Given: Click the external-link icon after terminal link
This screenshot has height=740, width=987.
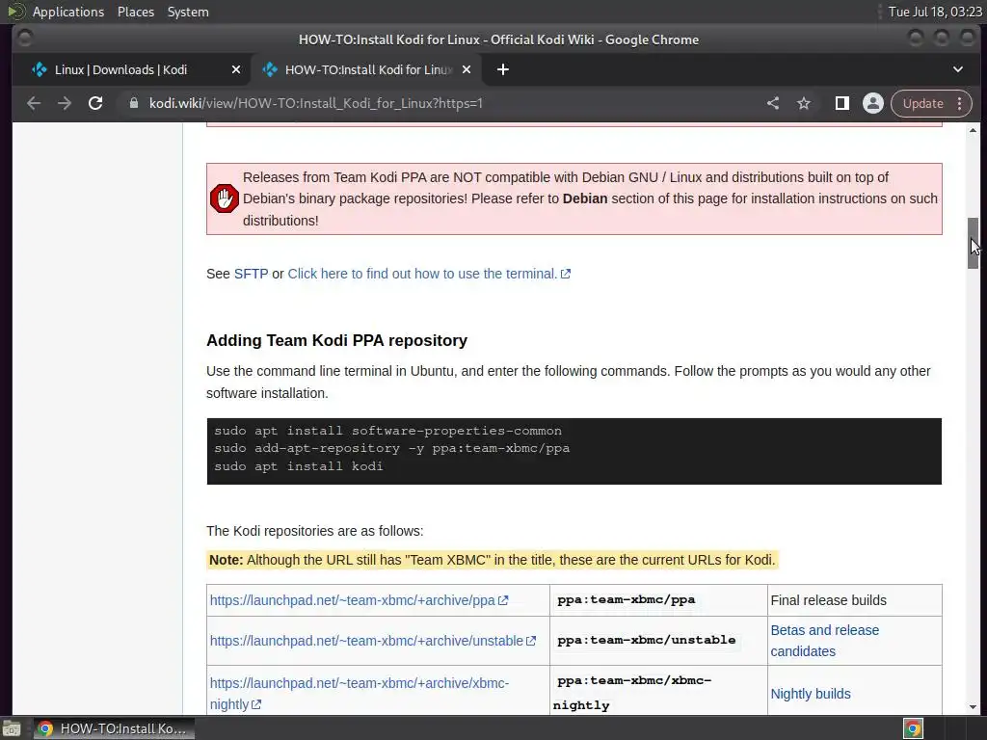Looking at the screenshot, I should pyautogui.click(x=566, y=274).
